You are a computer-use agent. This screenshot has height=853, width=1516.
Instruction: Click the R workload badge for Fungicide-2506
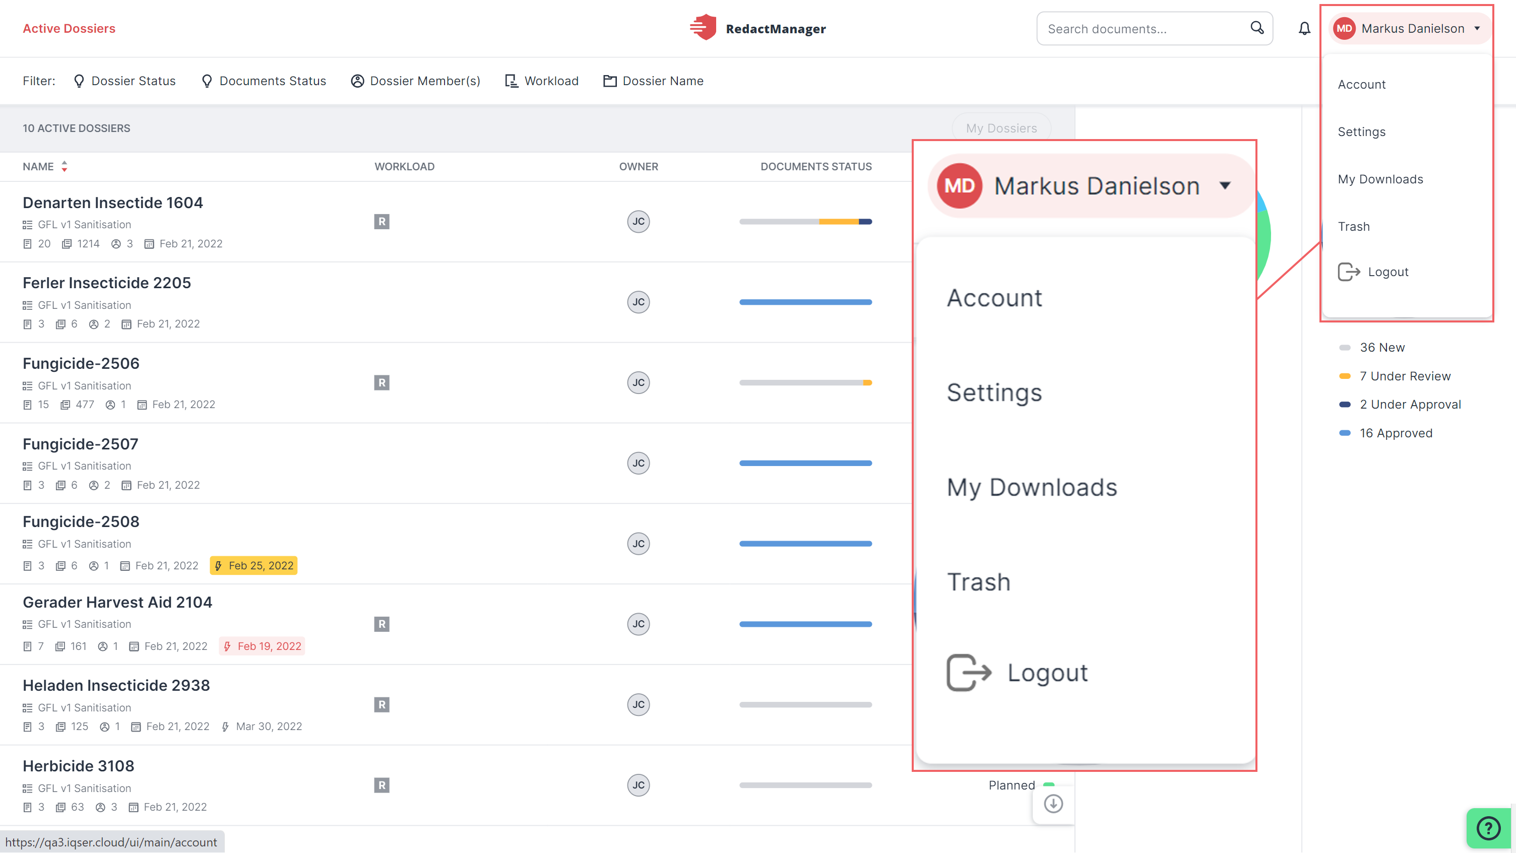382,383
